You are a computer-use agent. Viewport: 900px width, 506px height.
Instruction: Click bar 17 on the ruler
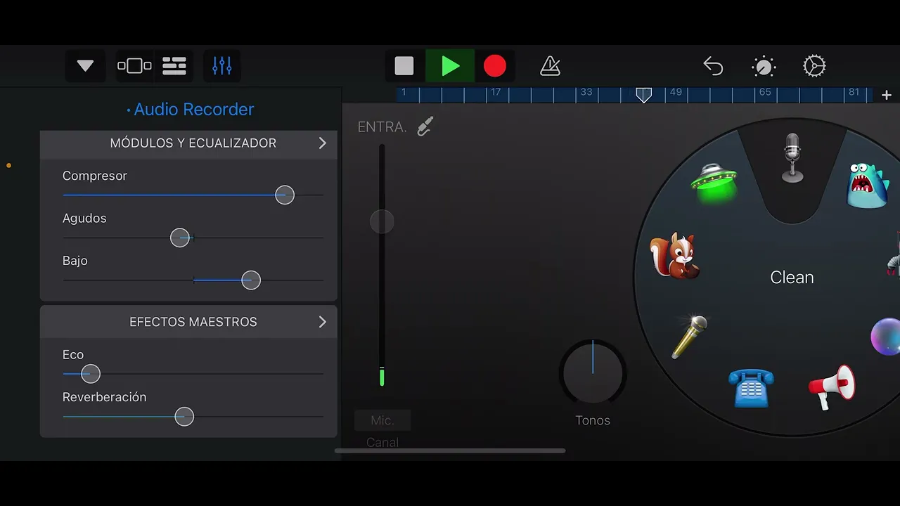(x=496, y=92)
